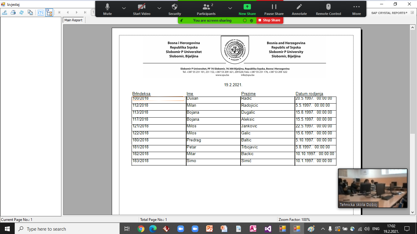The width and height of the screenshot is (417, 234).
Task: Toggle the group tree panel button
Action: pyautogui.click(x=49, y=12)
